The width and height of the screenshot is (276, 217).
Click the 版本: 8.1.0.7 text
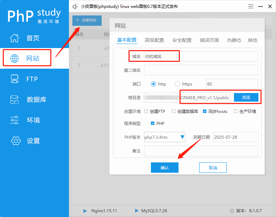tap(249, 211)
